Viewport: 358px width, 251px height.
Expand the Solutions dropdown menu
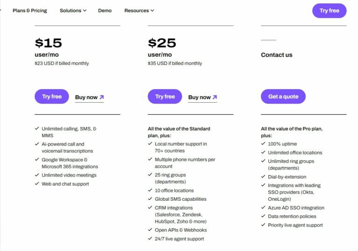click(x=73, y=11)
